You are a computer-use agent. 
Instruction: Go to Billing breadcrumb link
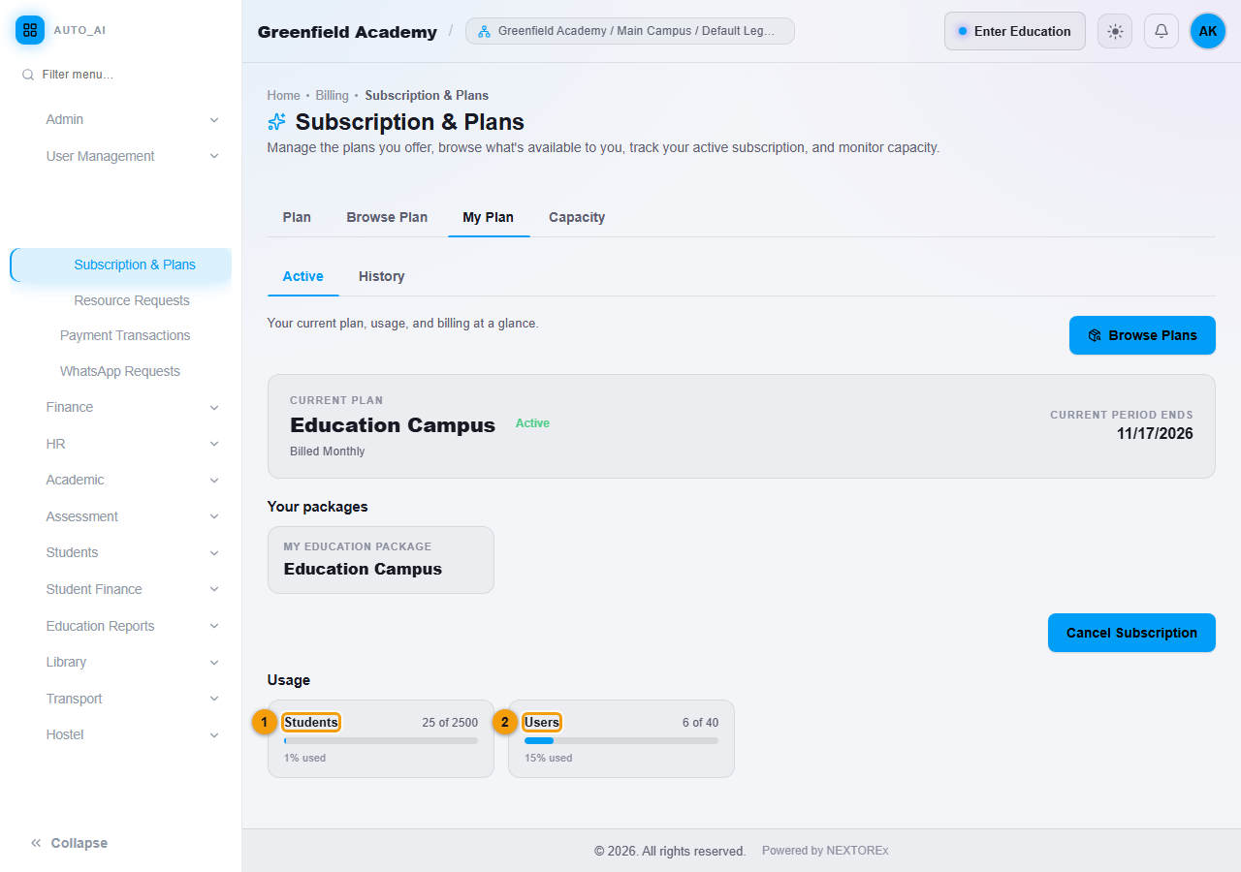[332, 95]
